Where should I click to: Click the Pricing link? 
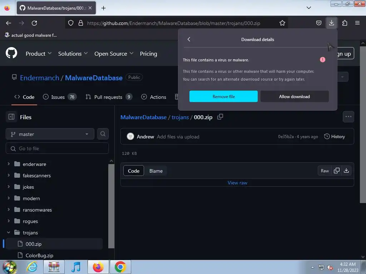pos(148,54)
